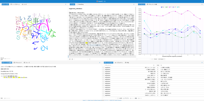Open the Display dropdown under the Trends chart
Viewport: 204px width, 101px height.
162,59
